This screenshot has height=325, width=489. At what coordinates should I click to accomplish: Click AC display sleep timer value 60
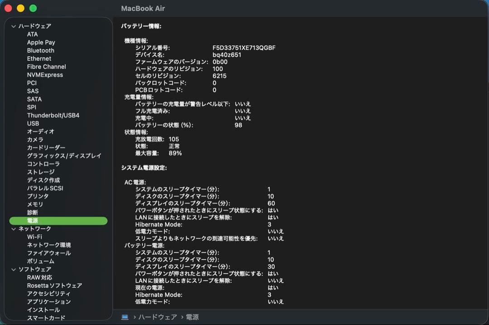click(x=271, y=203)
